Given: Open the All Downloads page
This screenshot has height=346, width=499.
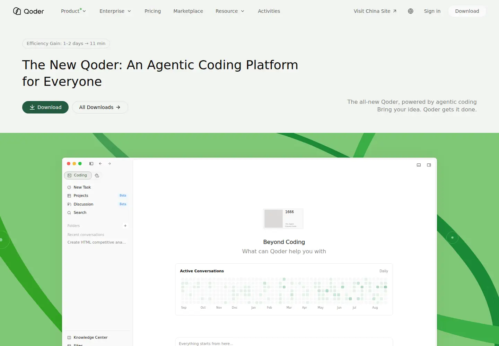Looking at the screenshot, I should (100, 107).
